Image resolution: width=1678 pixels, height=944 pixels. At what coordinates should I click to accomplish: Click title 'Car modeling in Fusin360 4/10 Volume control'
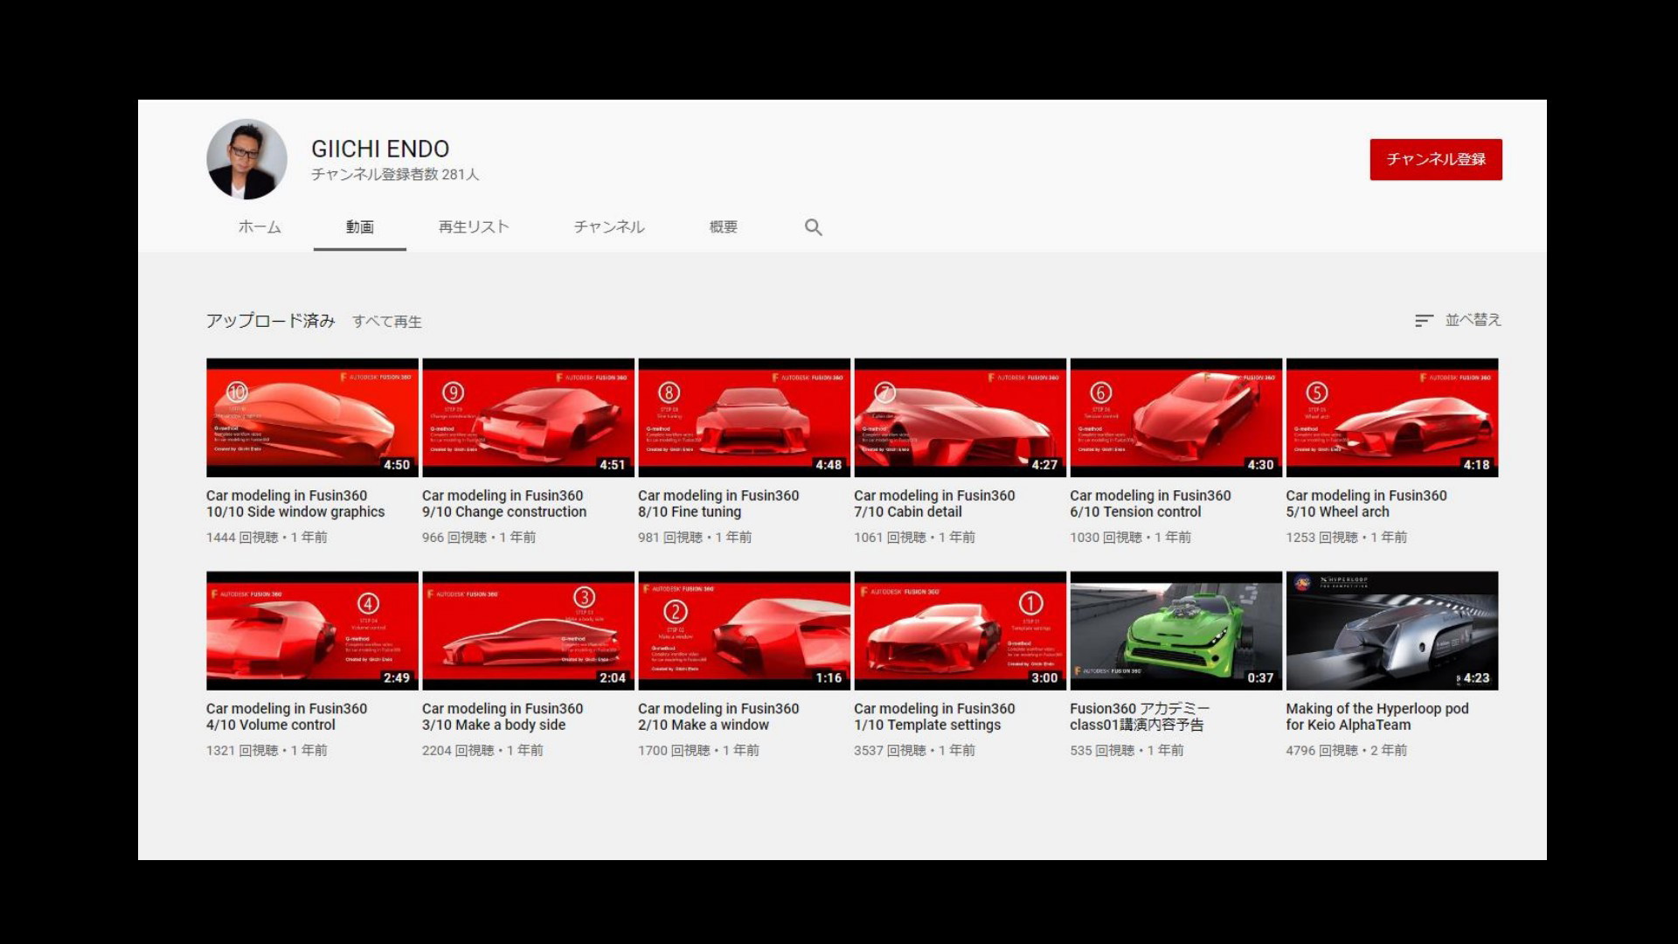tap(287, 717)
